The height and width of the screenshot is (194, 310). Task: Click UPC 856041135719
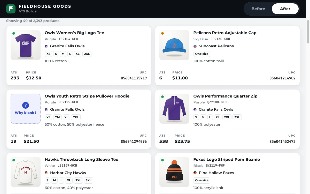pos(134,78)
